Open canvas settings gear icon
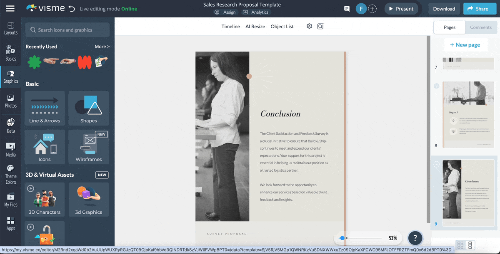The image size is (500, 254). [309, 26]
